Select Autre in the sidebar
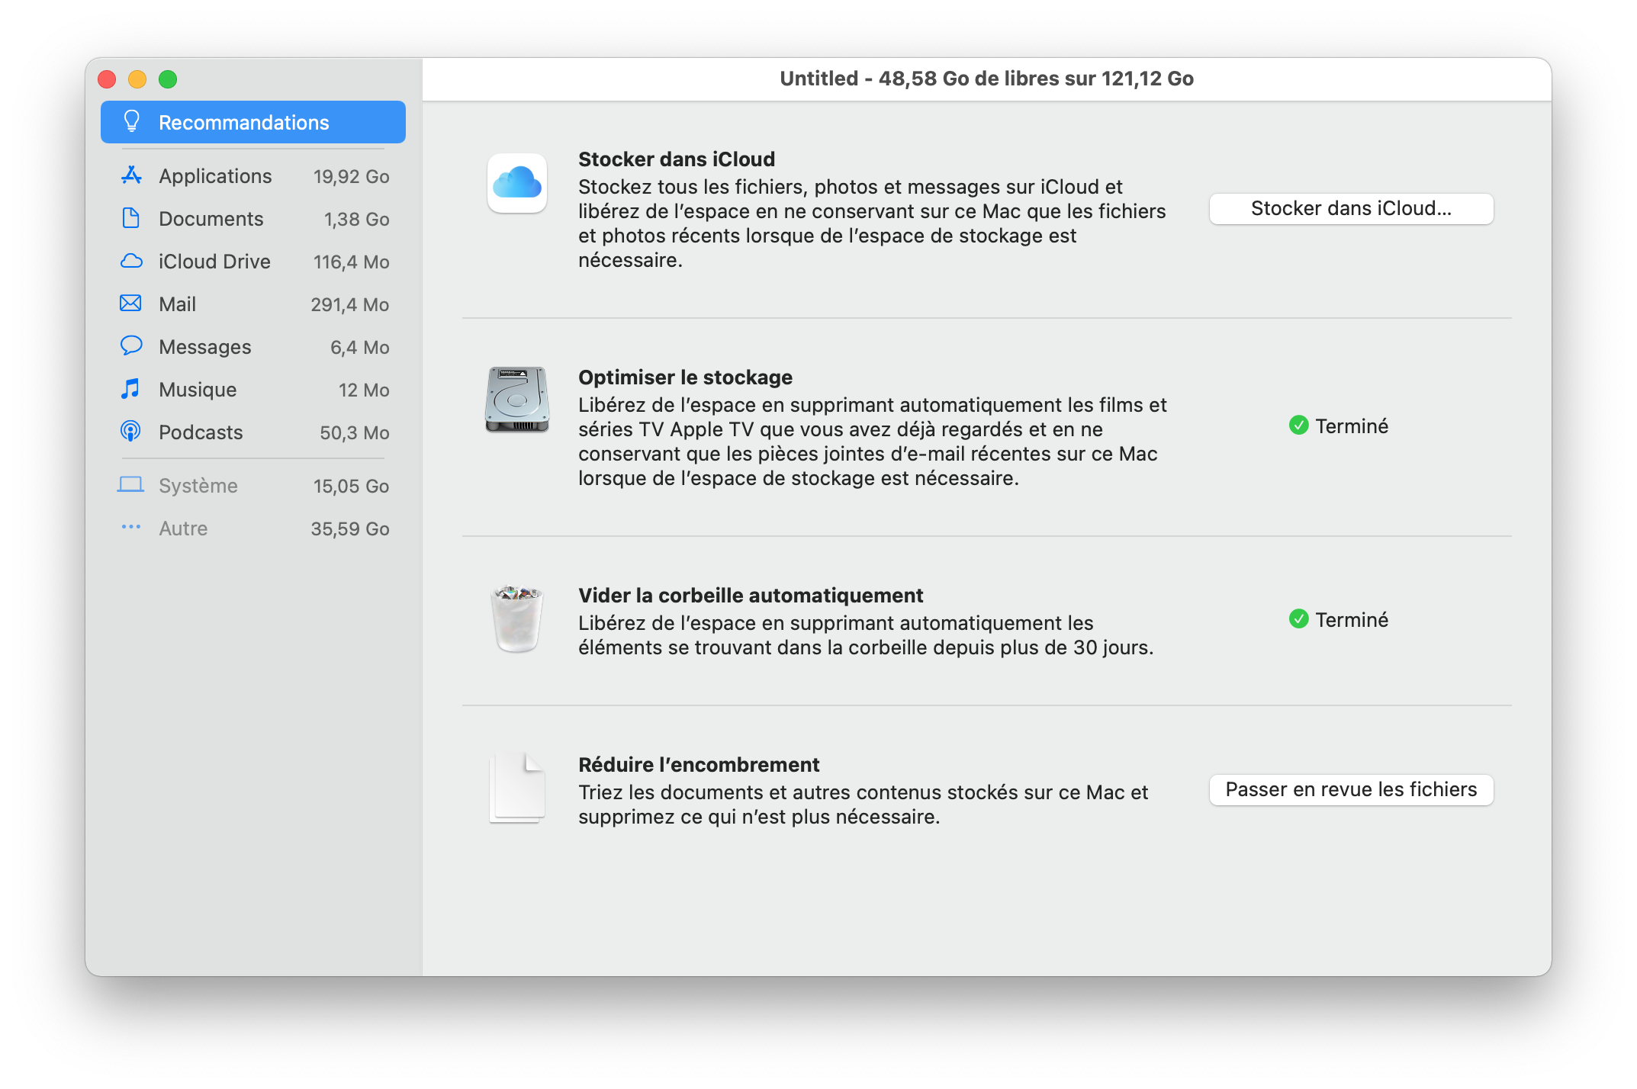This screenshot has width=1637, height=1089. coord(183,528)
